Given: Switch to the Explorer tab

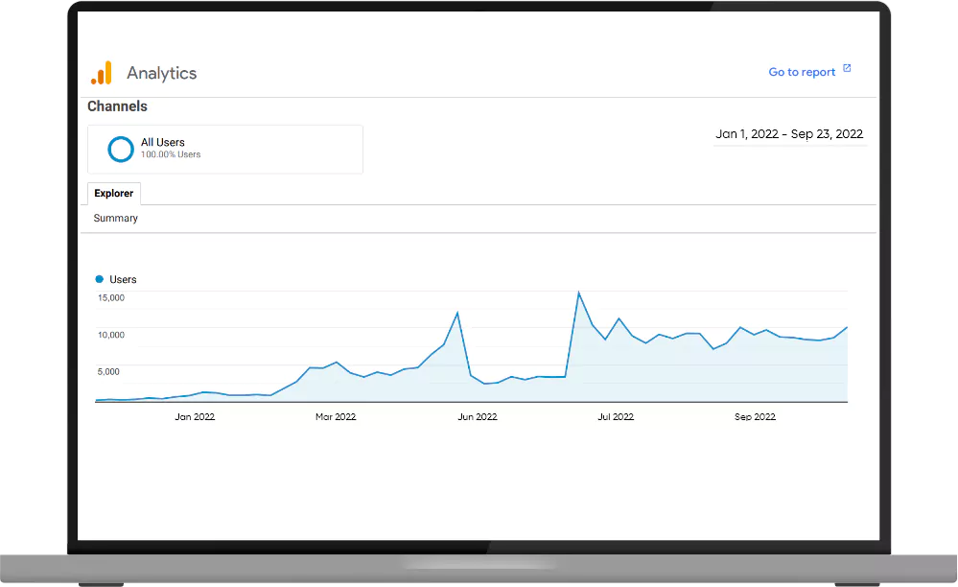Looking at the screenshot, I should [113, 193].
